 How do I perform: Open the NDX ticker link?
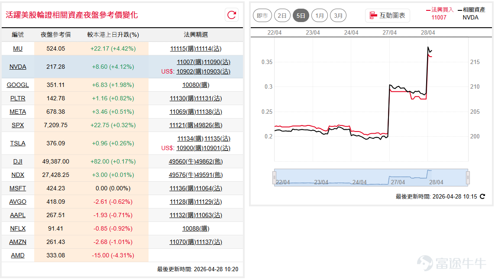pos(18,175)
